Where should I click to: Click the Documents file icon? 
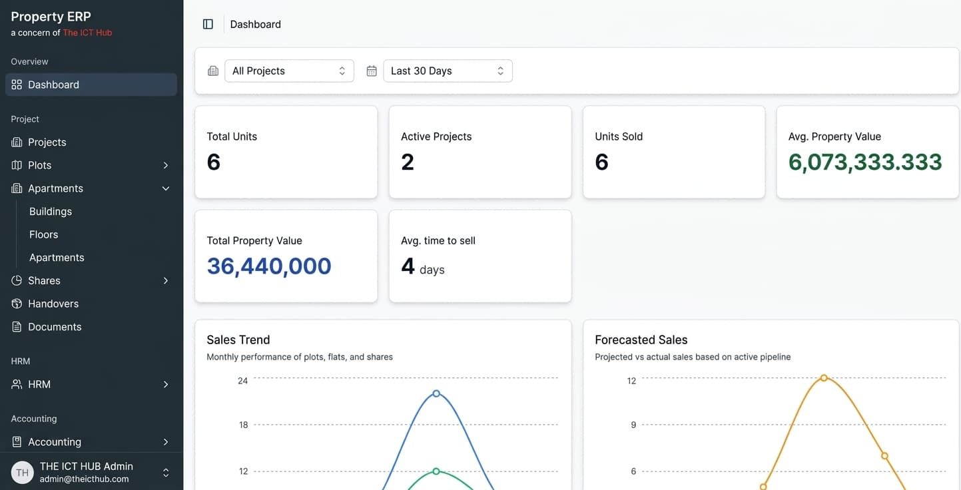(17, 327)
